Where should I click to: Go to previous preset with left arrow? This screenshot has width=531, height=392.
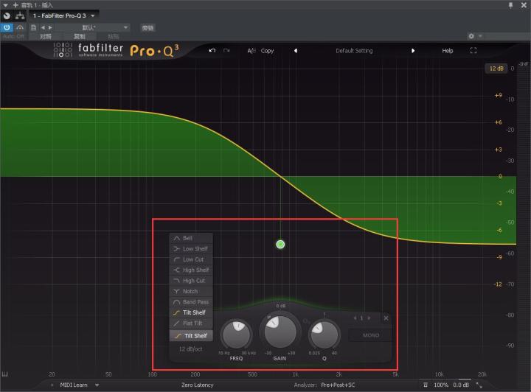pos(296,51)
